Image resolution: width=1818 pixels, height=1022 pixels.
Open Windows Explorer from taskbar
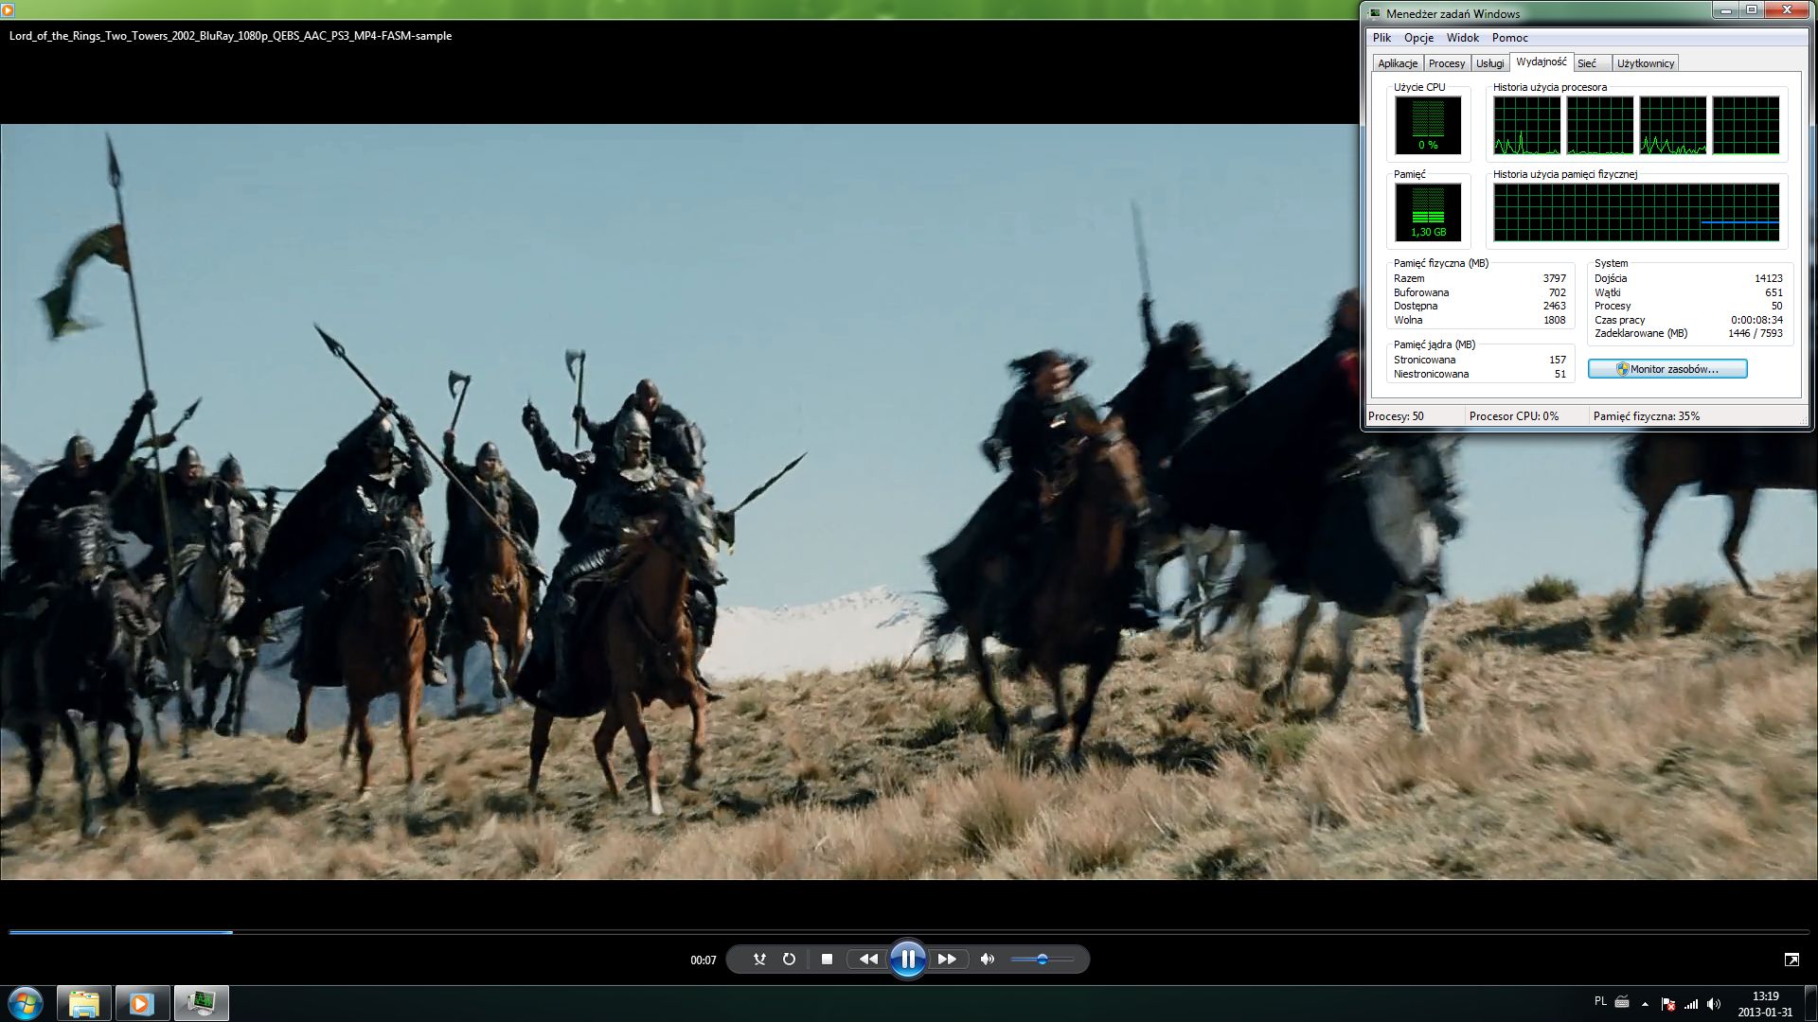pos(83,1003)
